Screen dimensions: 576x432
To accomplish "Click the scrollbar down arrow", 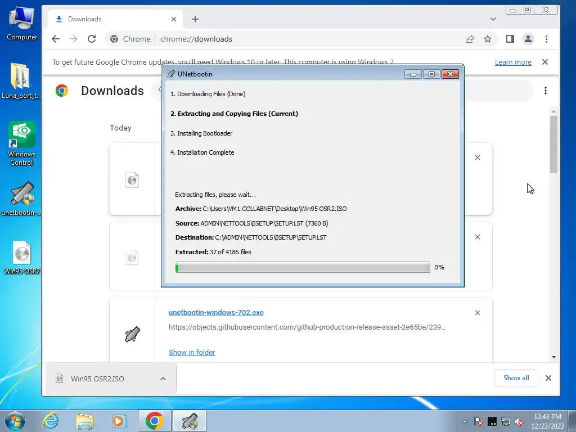I will tap(553, 357).
